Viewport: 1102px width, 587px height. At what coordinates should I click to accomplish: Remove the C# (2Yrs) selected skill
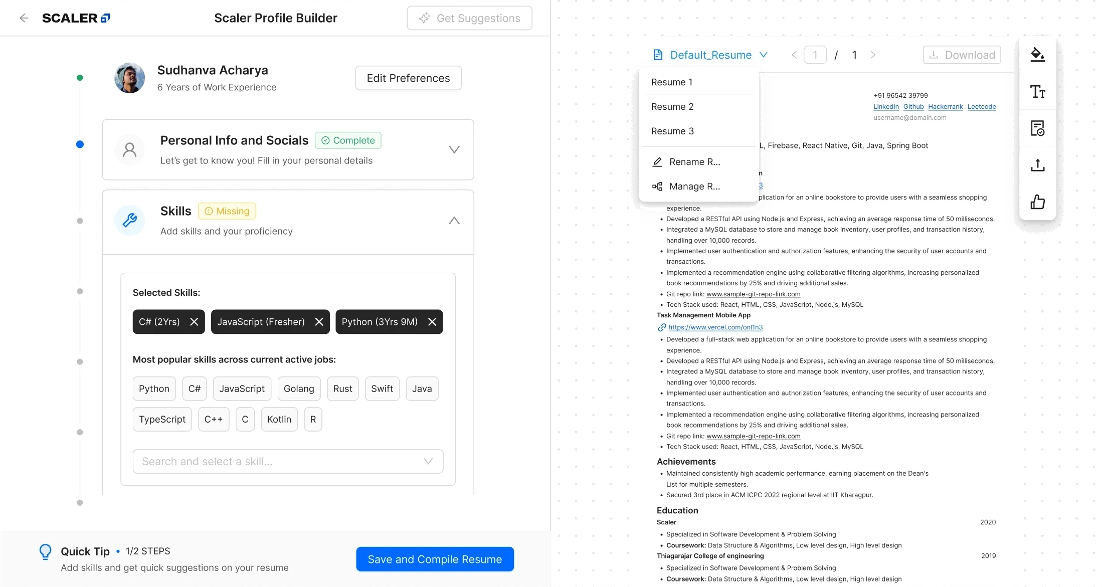tap(195, 322)
